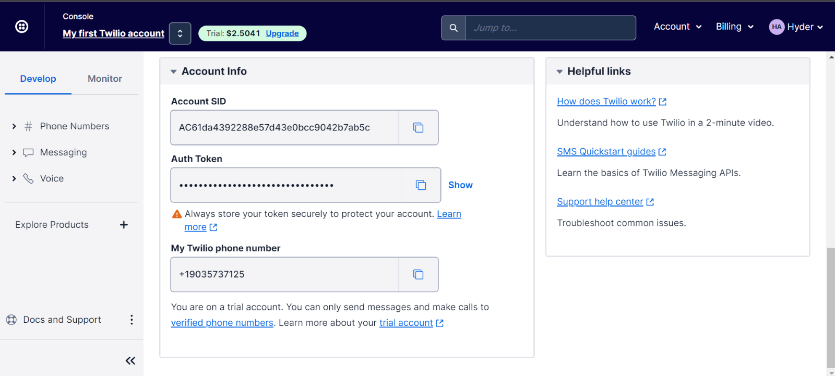835x376 pixels.
Task: Click the HA user avatar
Action: [777, 27]
